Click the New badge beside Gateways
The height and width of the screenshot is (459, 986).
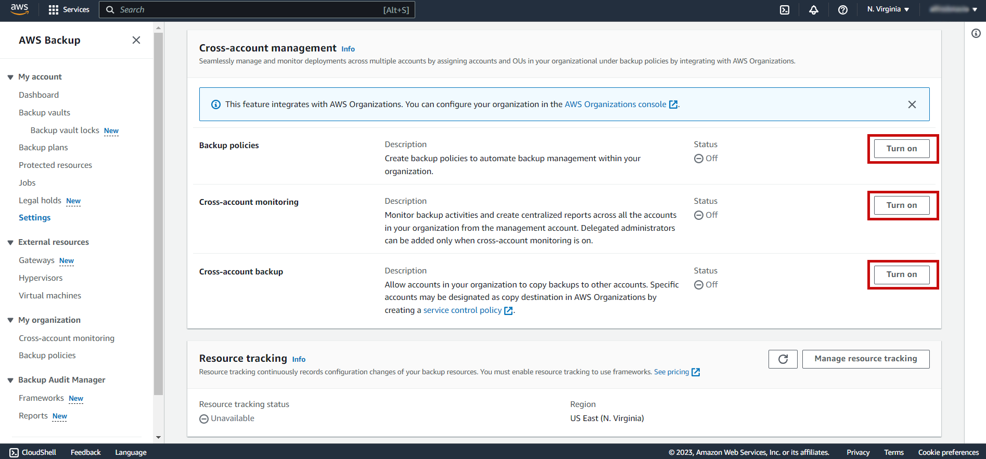click(67, 260)
